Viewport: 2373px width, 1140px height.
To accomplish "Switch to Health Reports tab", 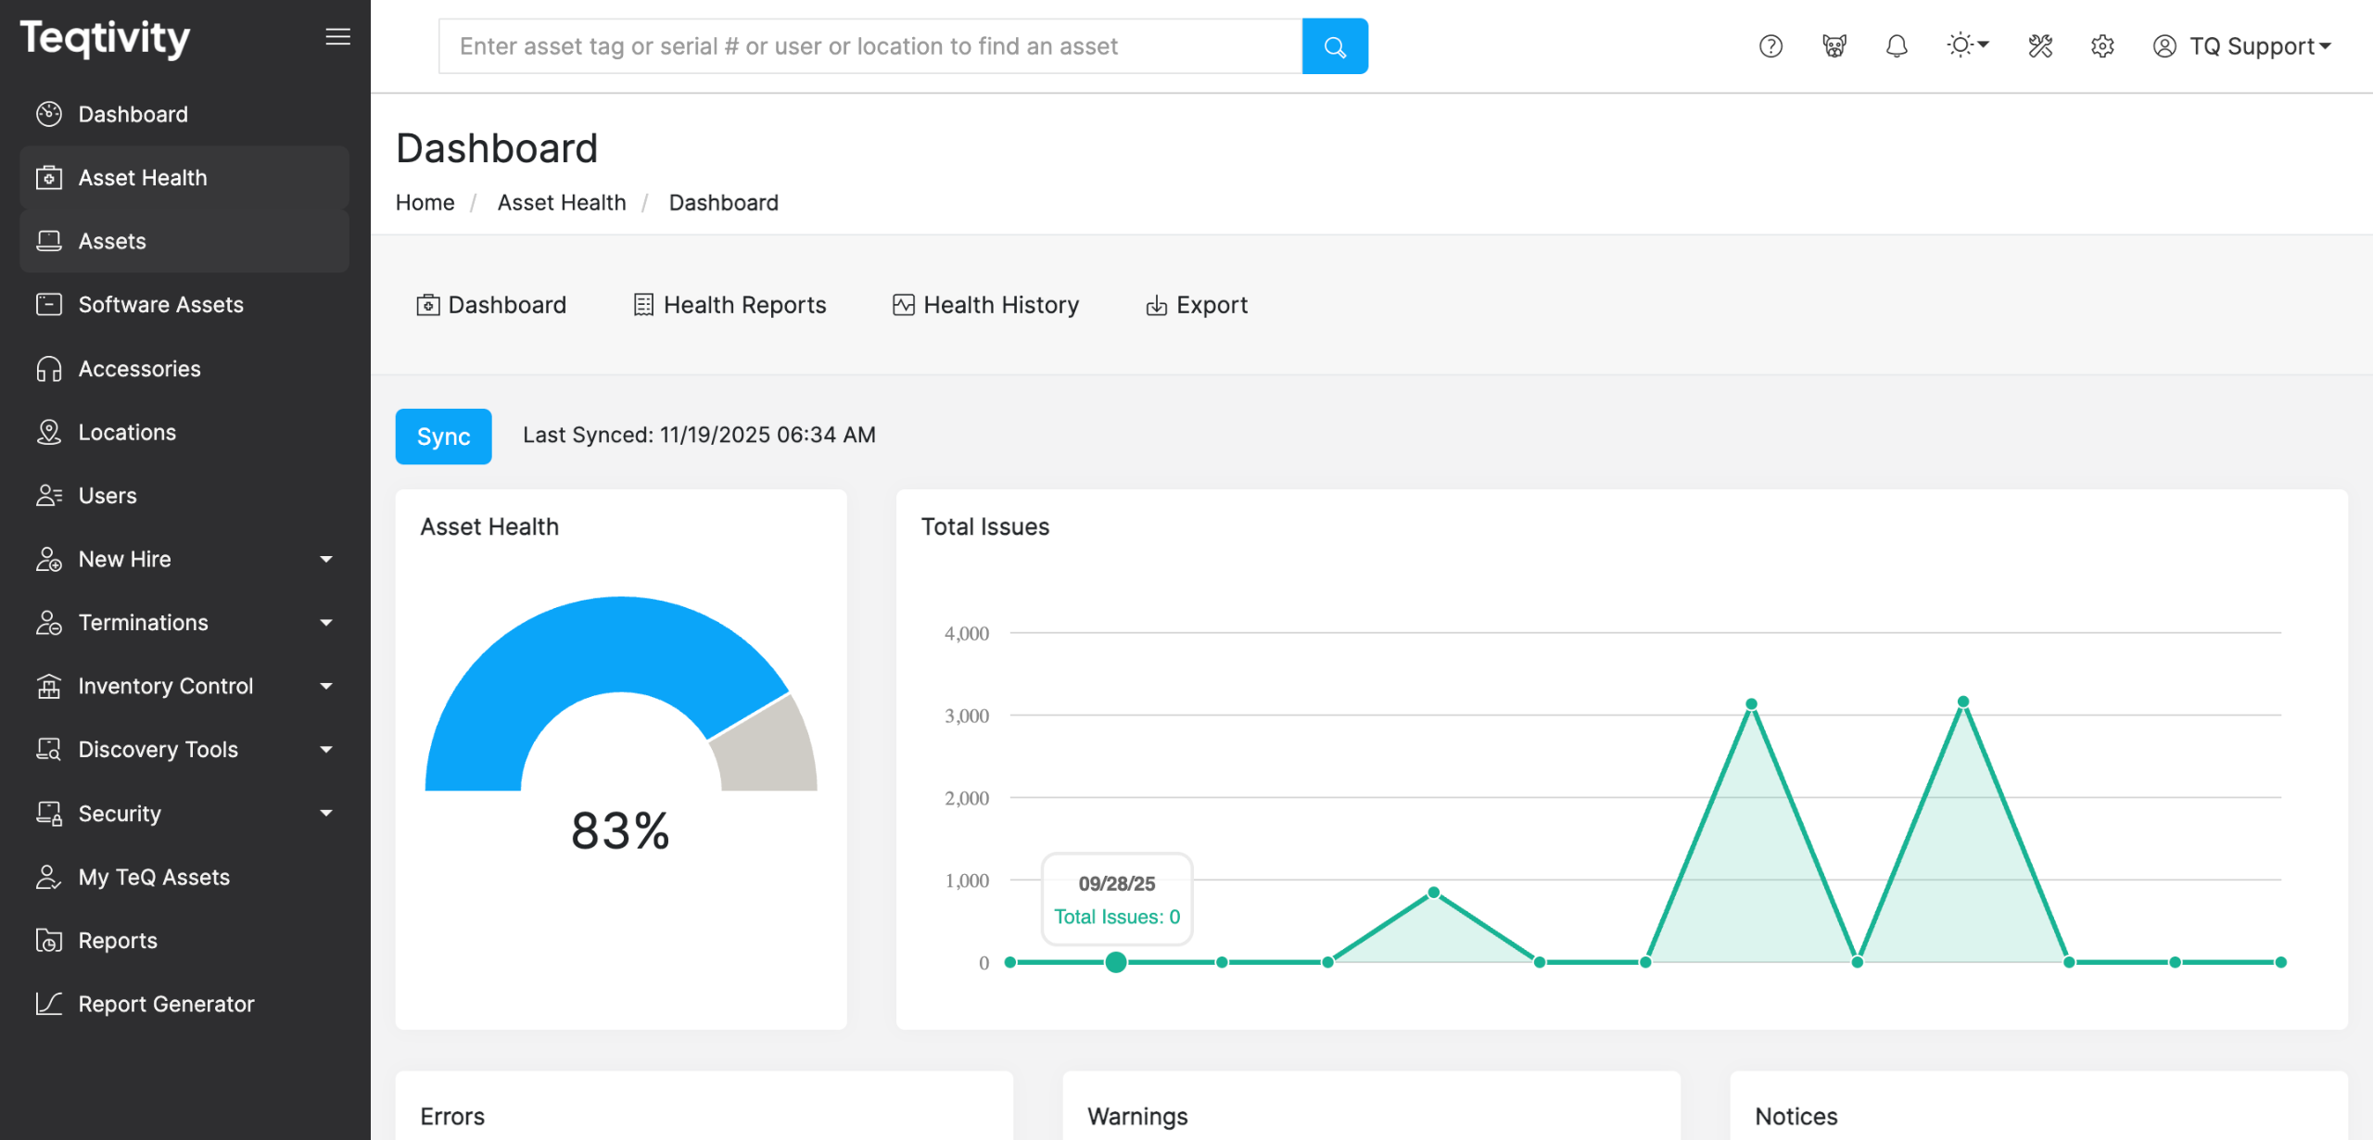I will tap(730, 305).
